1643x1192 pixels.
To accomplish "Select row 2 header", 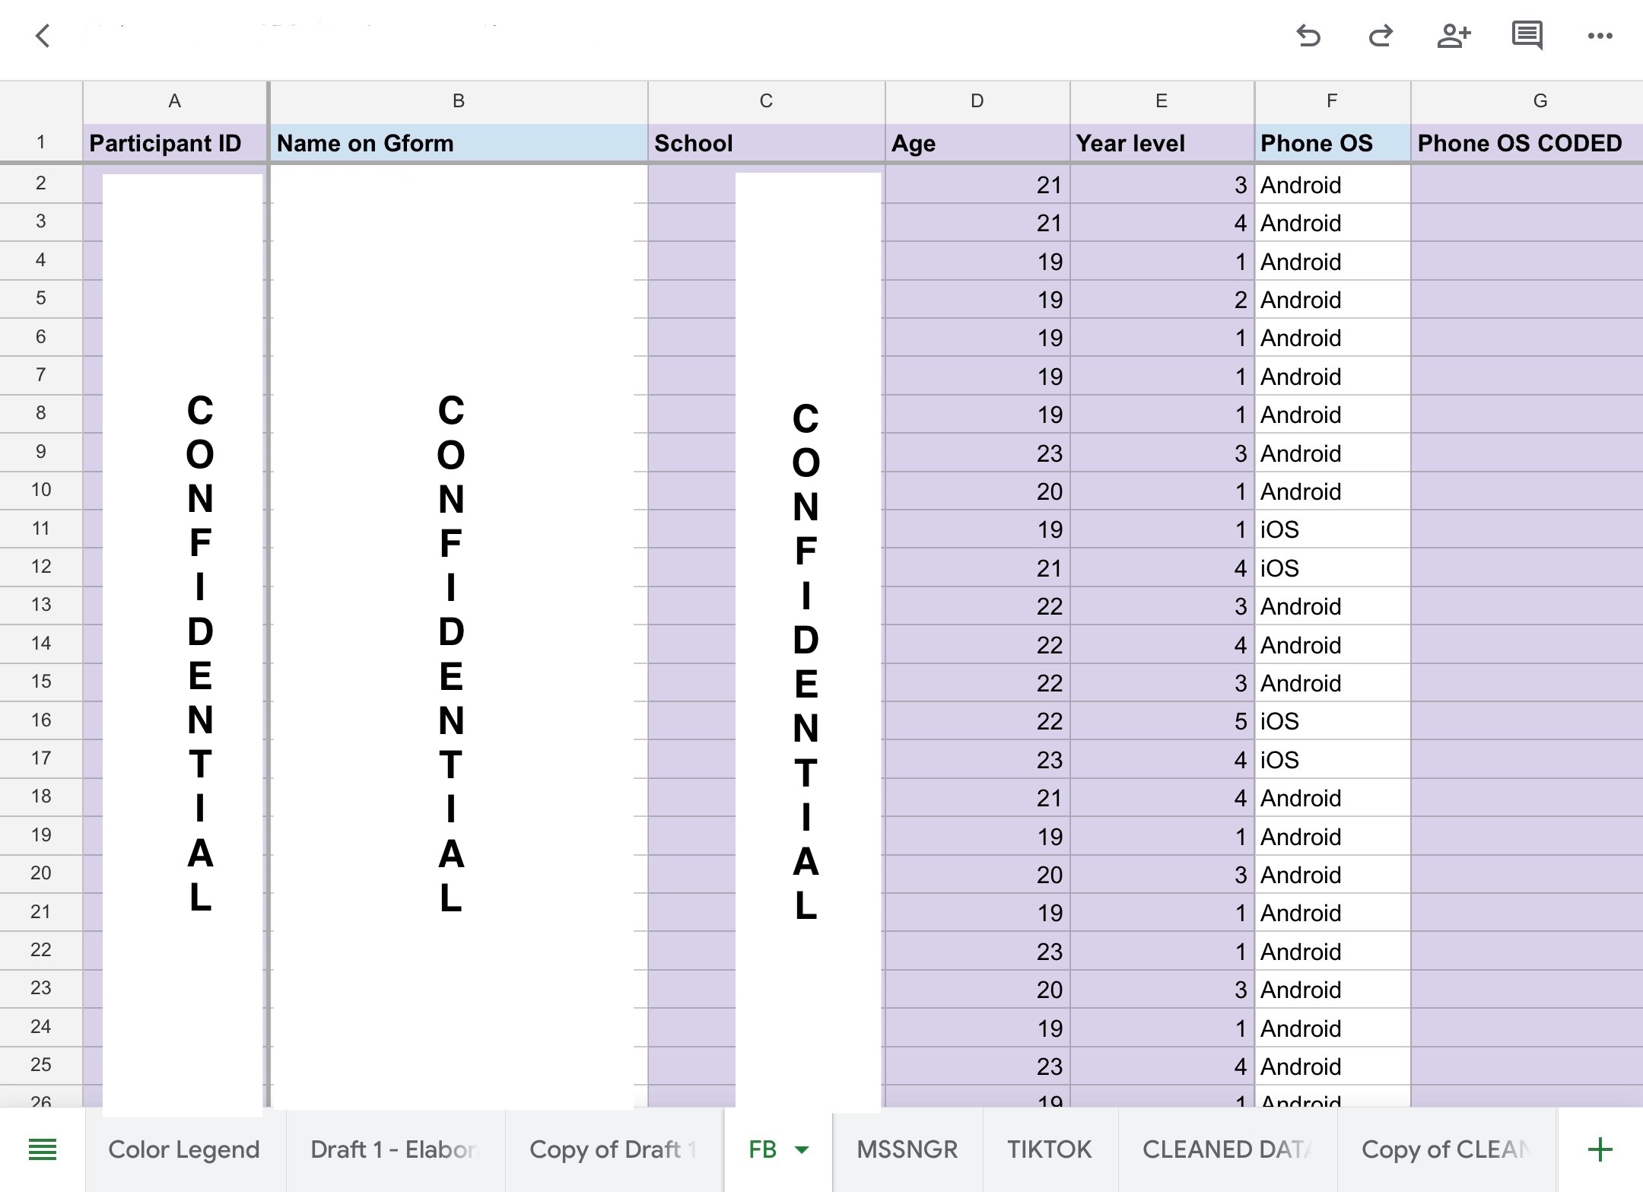I will point(41,183).
